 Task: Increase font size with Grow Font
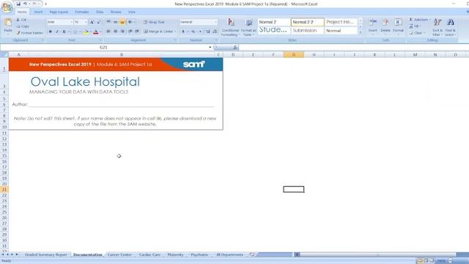[92, 22]
